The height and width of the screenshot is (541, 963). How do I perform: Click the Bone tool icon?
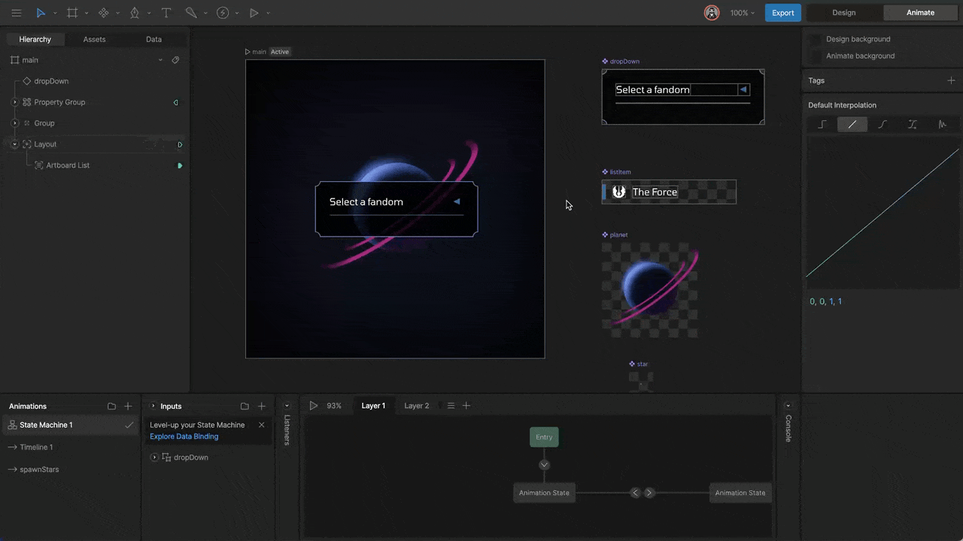tap(191, 13)
